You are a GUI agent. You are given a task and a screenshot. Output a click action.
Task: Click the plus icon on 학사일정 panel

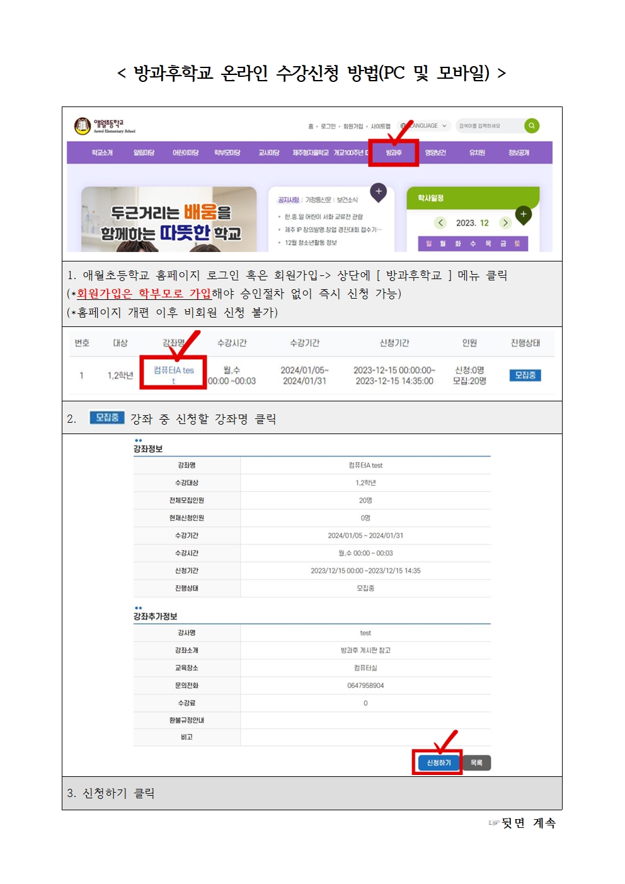[x=523, y=214]
